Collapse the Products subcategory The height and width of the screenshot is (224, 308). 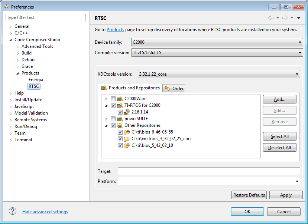(18, 73)
